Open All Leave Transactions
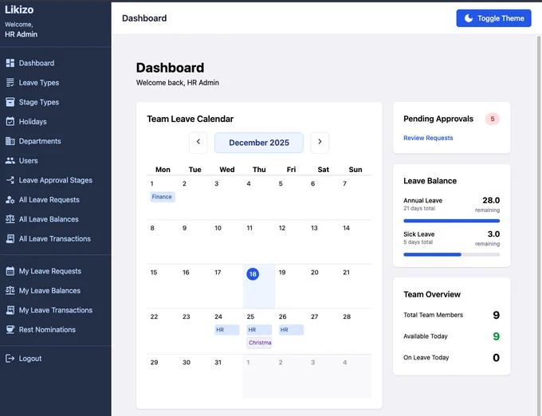The image size is (542, 416). pyautogui.click(x=56, y=239)
